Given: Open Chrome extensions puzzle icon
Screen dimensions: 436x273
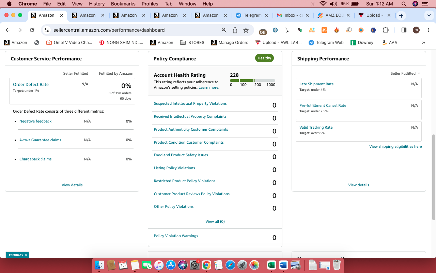Looking at the screenshot, I should coord(386,30).
